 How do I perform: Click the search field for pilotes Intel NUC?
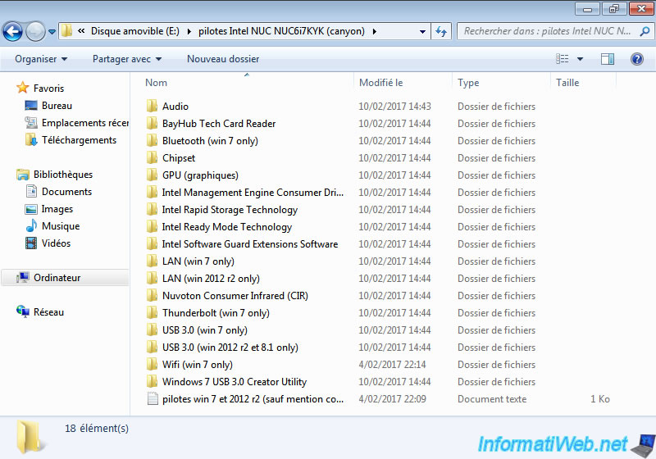[x=548, y=31]
